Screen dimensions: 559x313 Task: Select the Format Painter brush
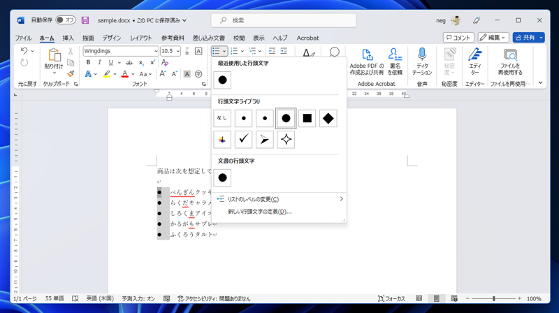(71, 74)
